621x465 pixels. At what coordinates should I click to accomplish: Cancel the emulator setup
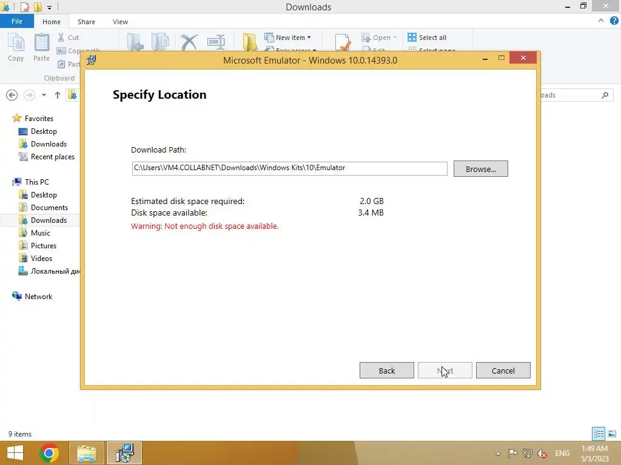click(503, 371)
